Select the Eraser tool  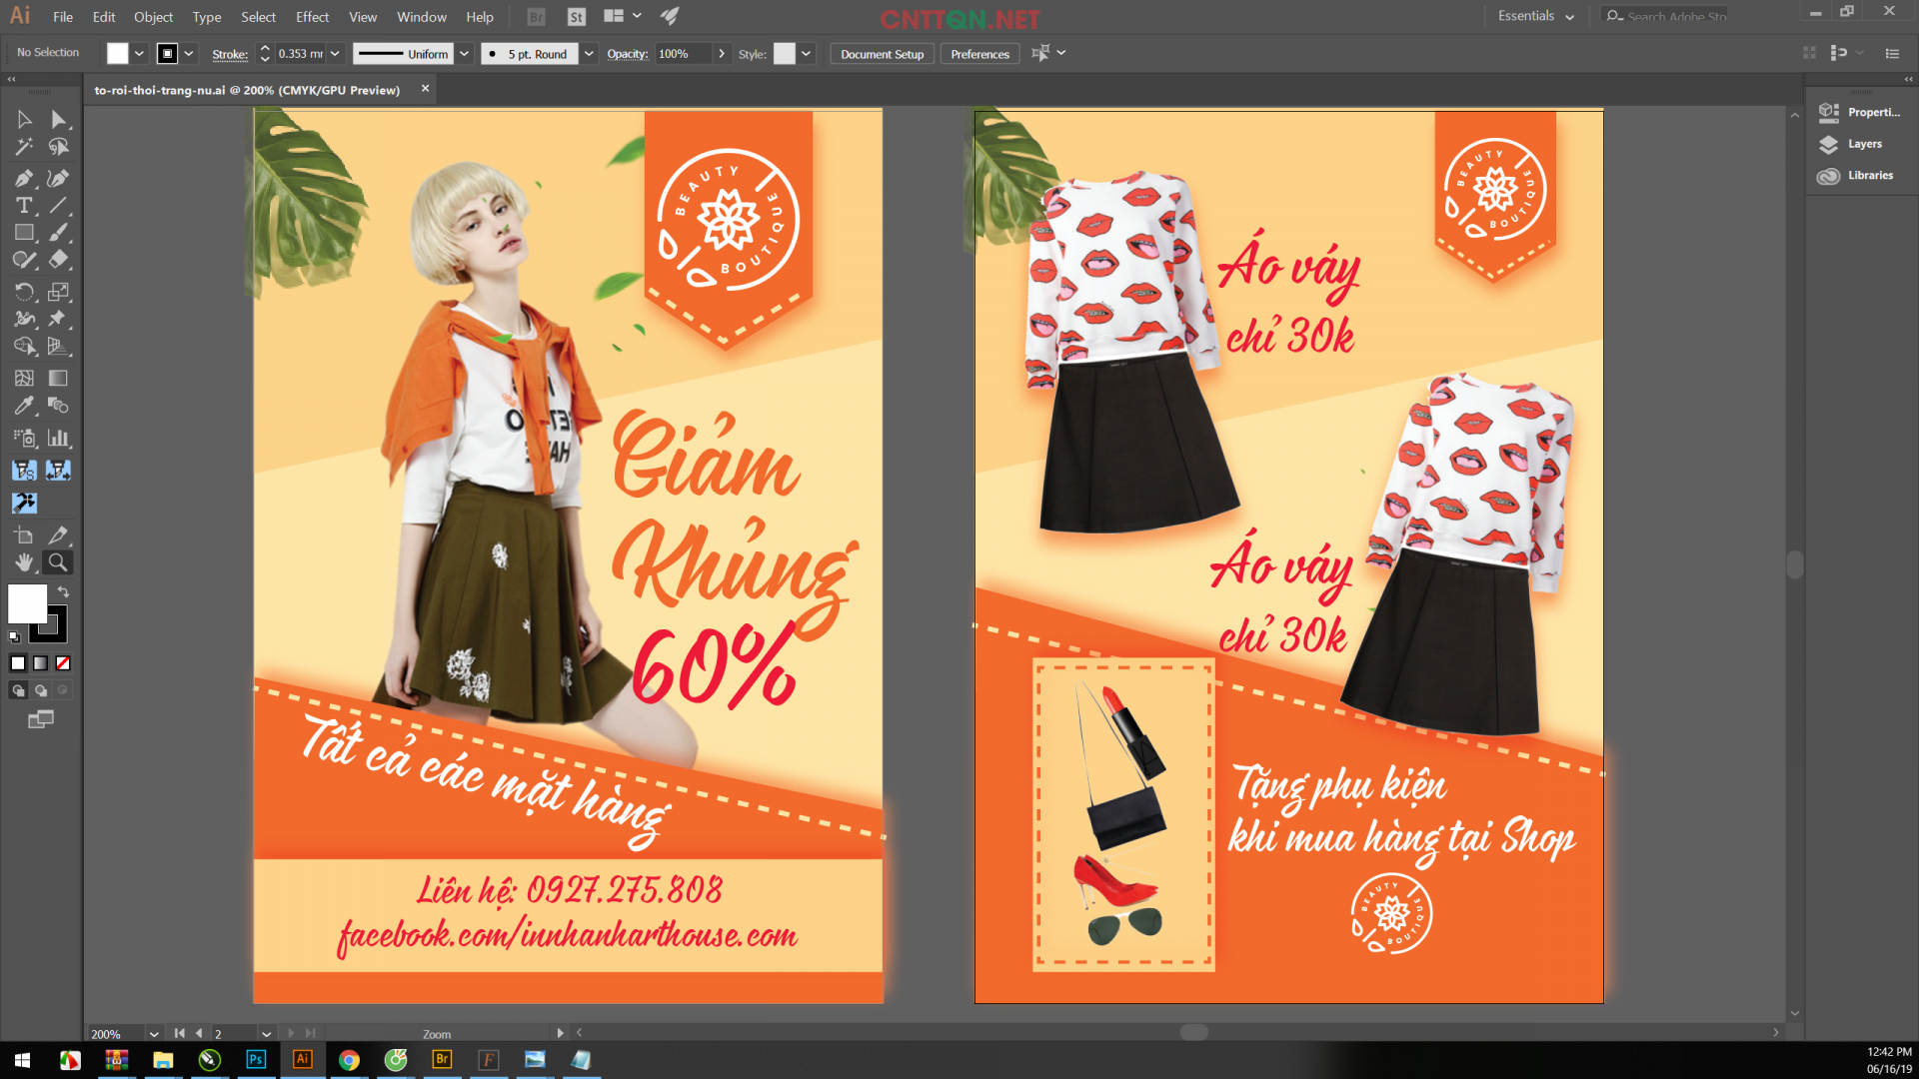[x=59, y=260]
